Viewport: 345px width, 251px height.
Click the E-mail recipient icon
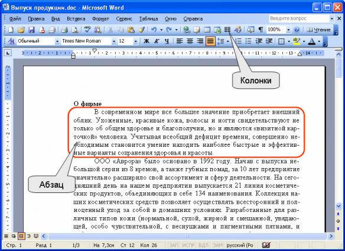pyautogui.click(x=52, y=30)
